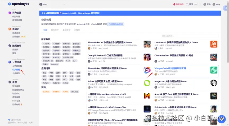Screen dimensions: 229x126
Task: Switch to the 官方推荐 tab
Action: pos(55,30)
